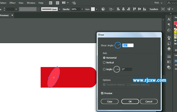
Task: Open the View menu
Action: point(21,3)
